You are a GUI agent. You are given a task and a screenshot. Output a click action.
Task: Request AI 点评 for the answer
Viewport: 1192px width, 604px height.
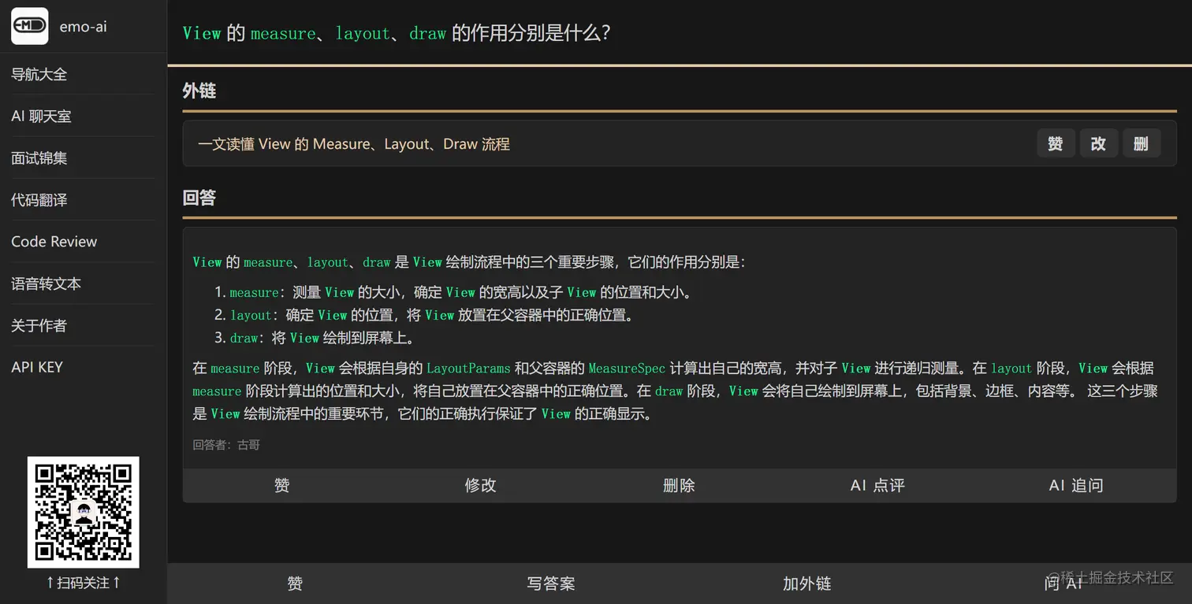pos(878,485)
